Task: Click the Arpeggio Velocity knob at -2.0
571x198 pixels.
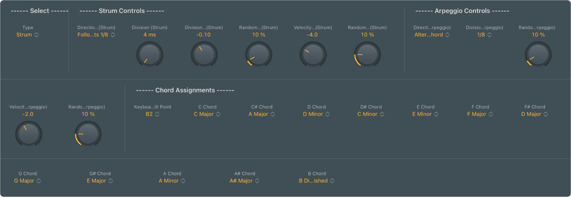Action: pos(28,134)
